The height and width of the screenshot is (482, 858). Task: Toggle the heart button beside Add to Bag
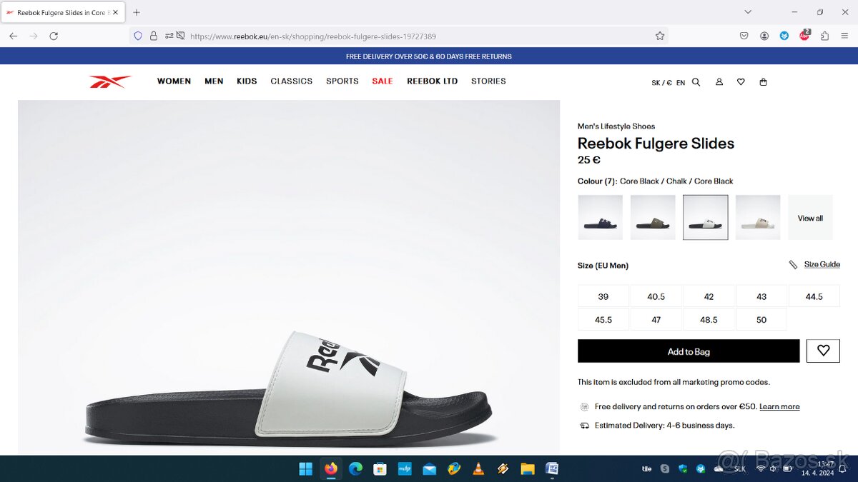click(823, 351)
